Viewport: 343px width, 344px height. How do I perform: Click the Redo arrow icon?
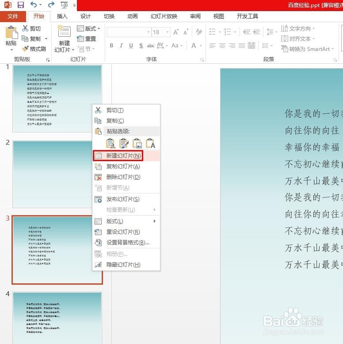click(x=51, y=4)
